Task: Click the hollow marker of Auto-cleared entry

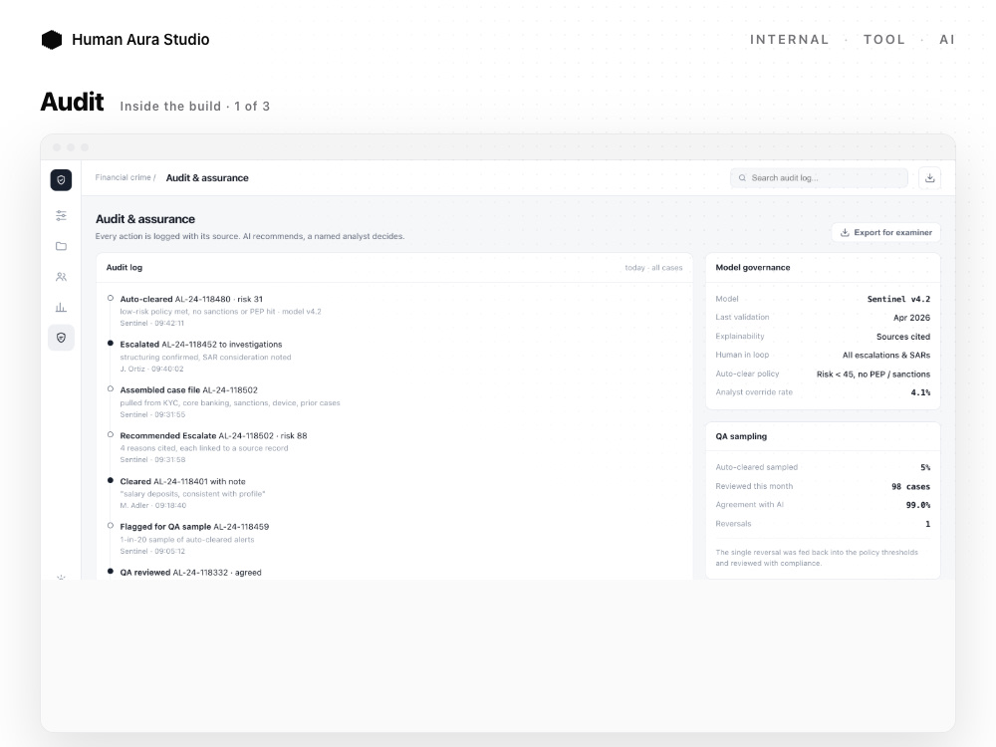Action: [x=111, y=298]
